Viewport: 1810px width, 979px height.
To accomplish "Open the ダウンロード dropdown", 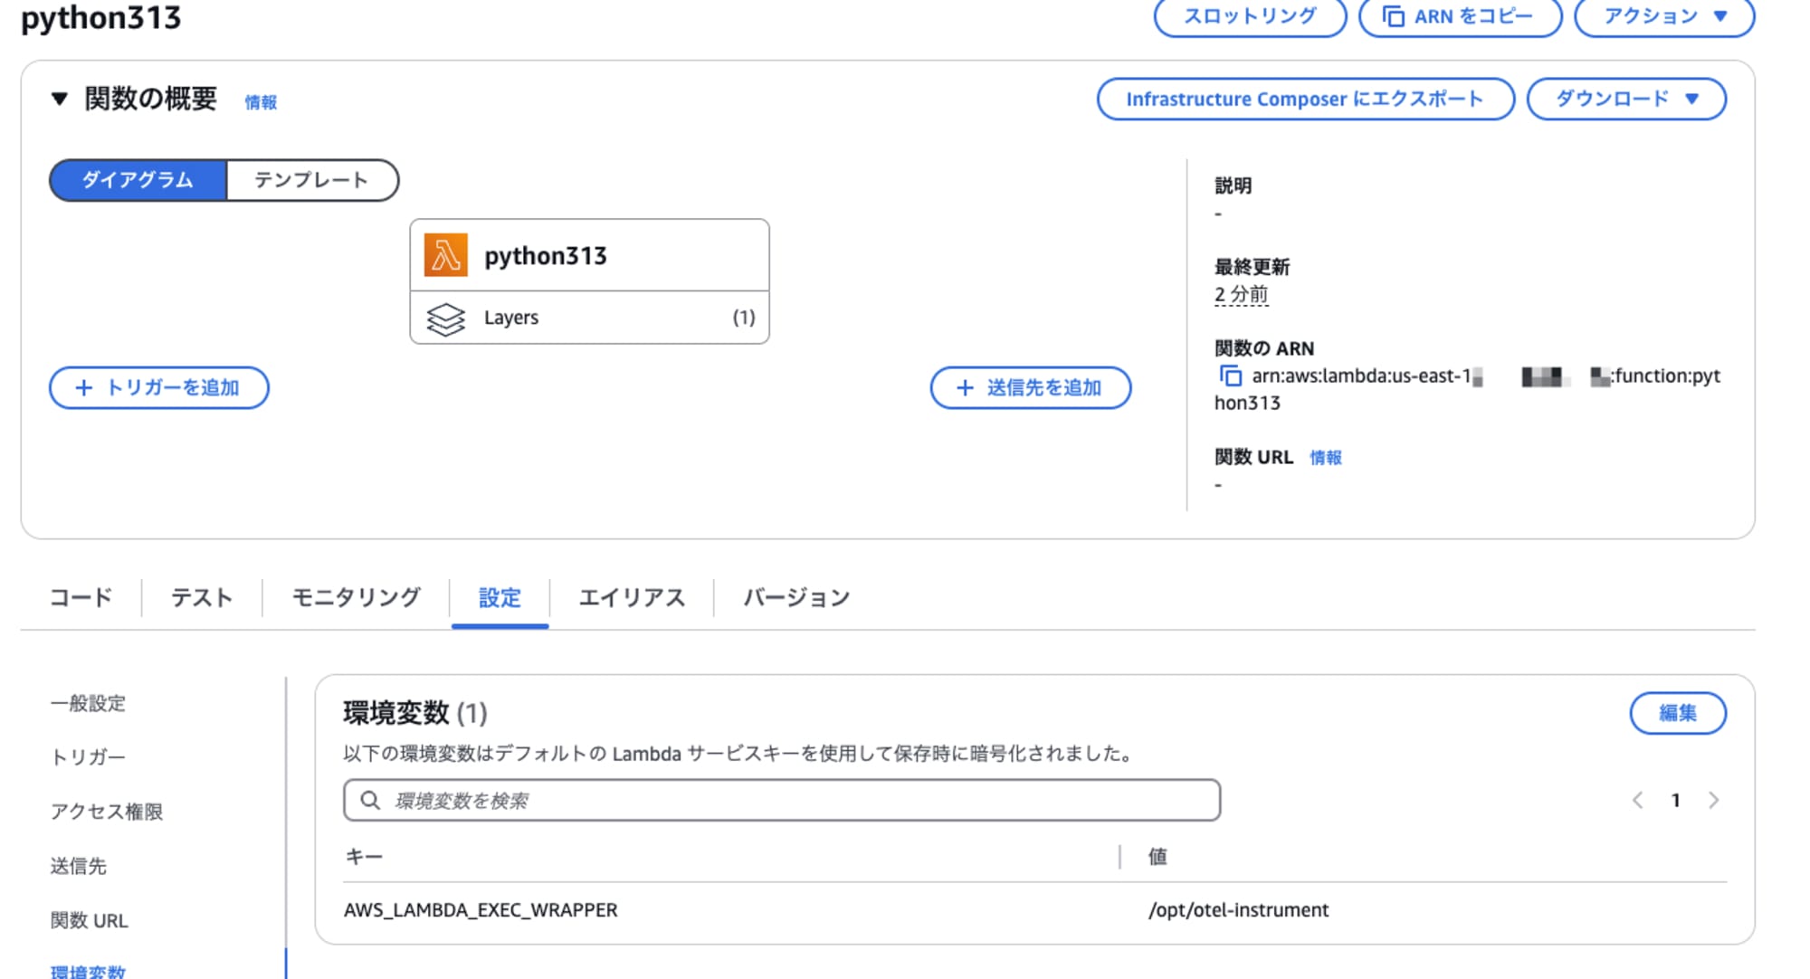I will click(x=1626, y=99).
